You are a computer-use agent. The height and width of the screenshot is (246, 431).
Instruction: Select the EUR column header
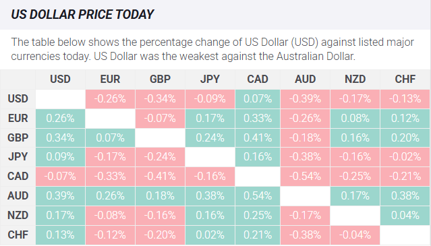click(110, 80)
